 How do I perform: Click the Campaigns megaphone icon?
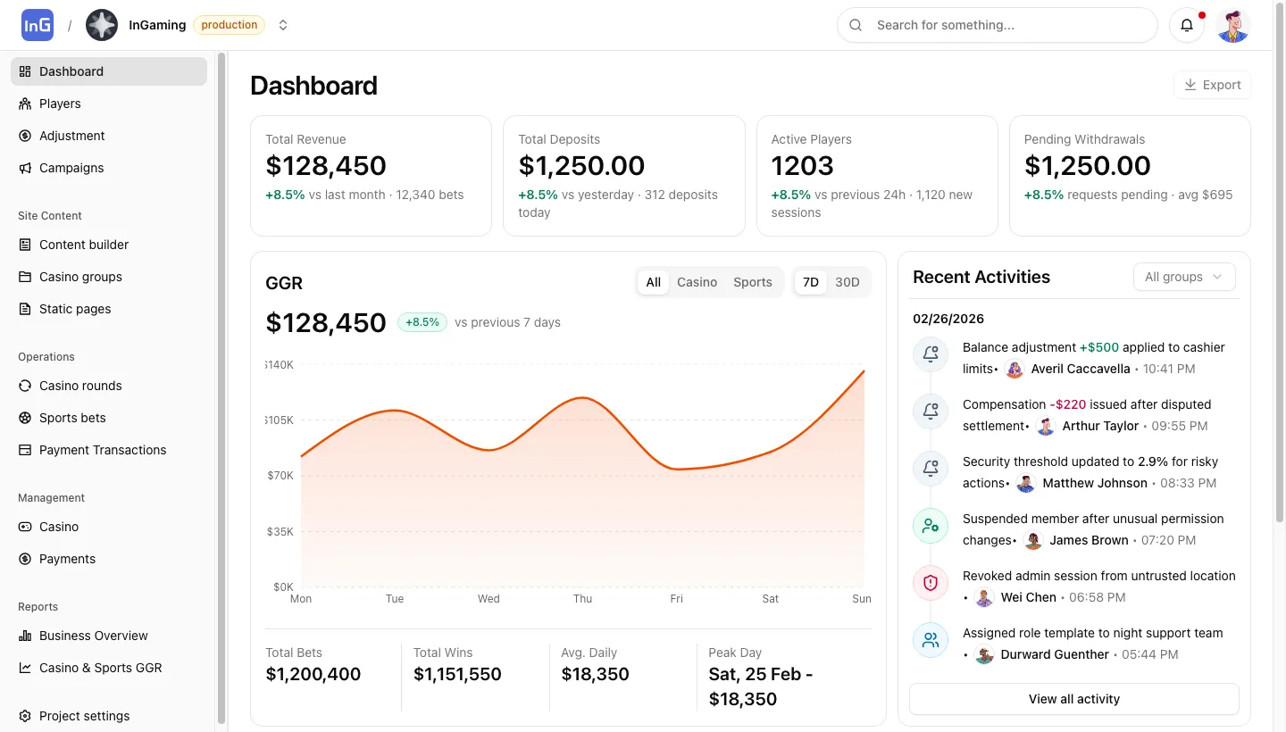coord(24,168)
